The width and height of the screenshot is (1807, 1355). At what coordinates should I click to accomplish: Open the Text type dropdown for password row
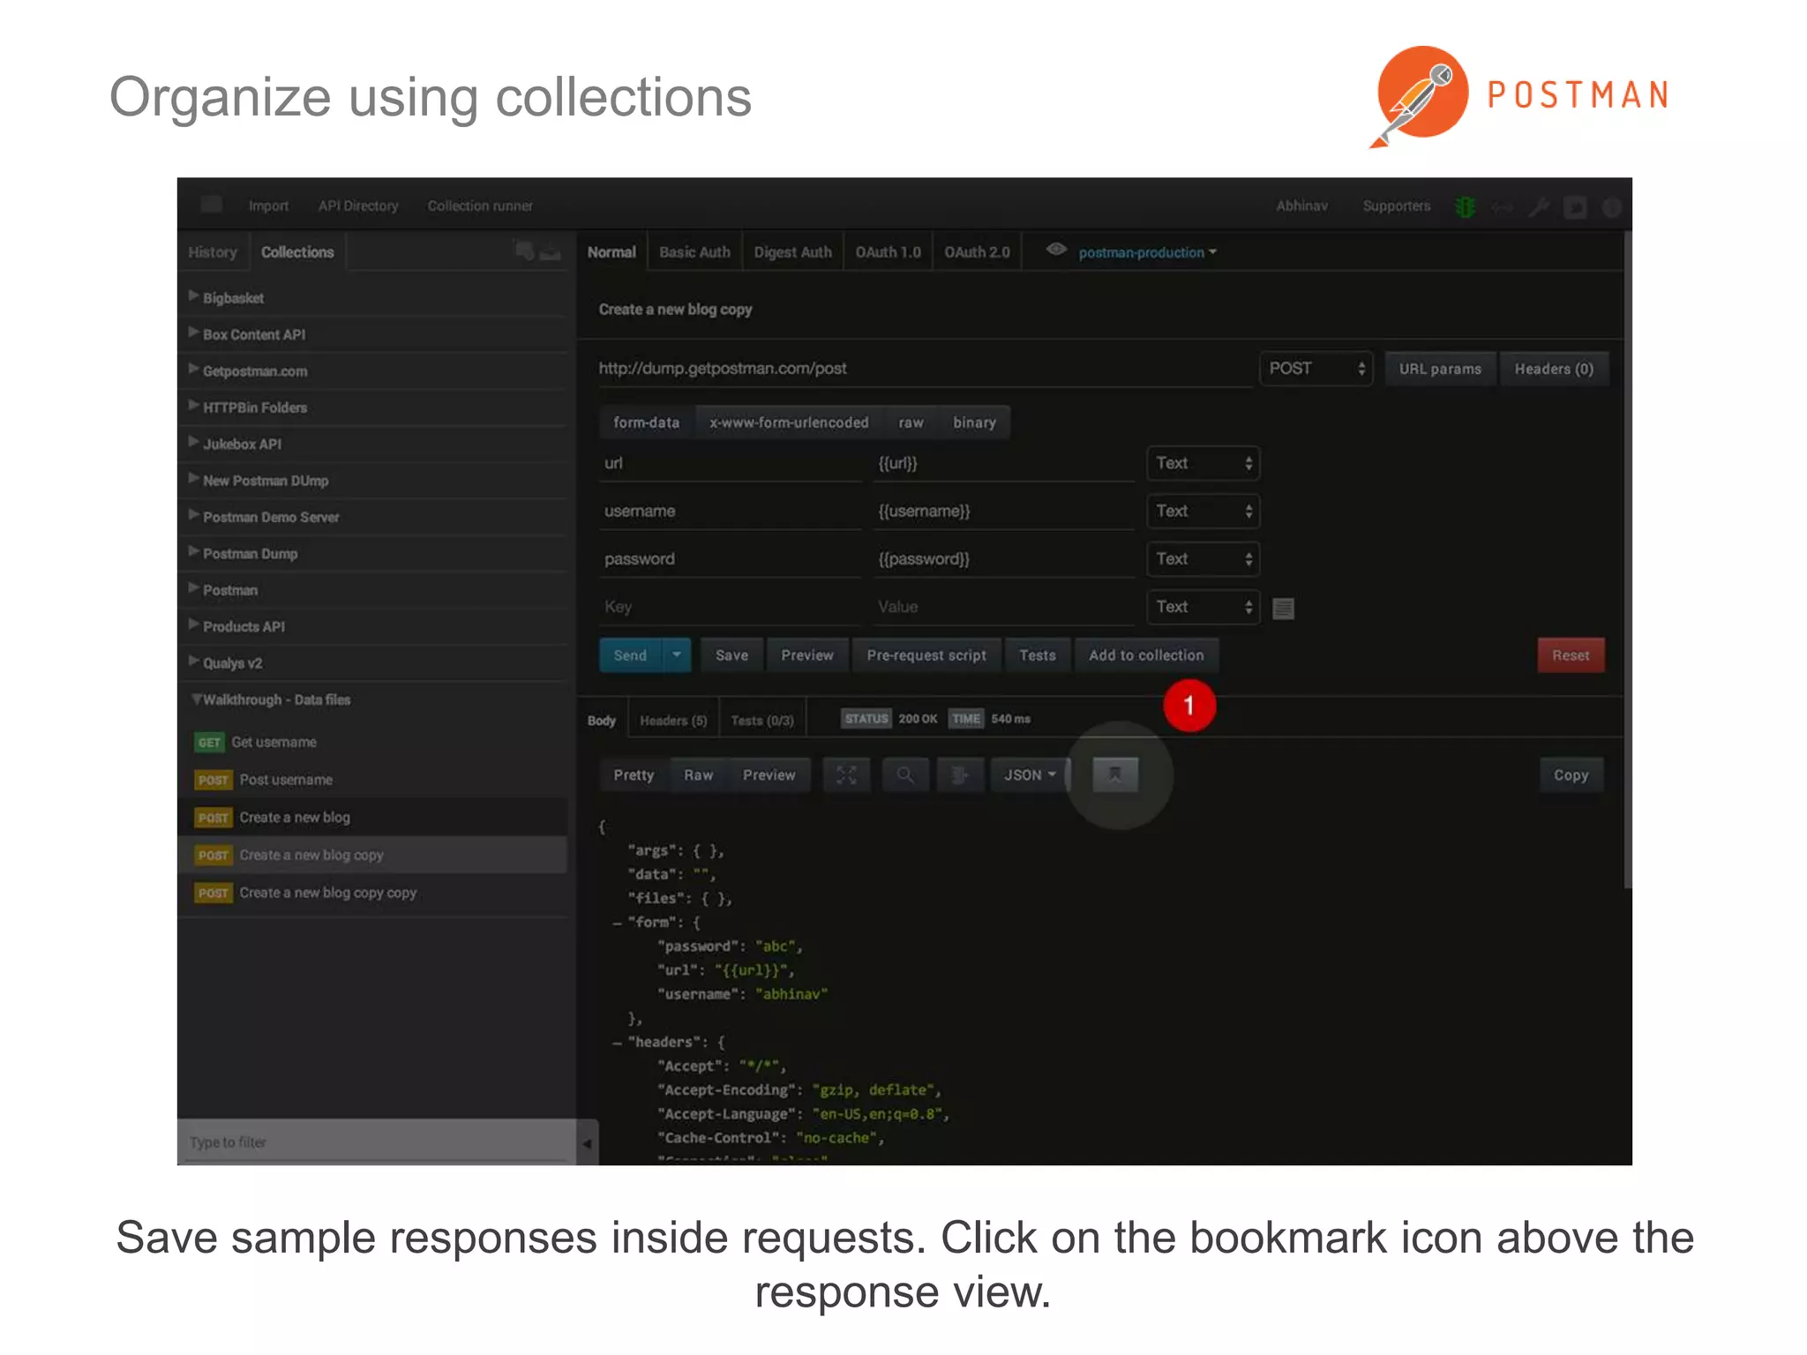[x=1203, y=558]
